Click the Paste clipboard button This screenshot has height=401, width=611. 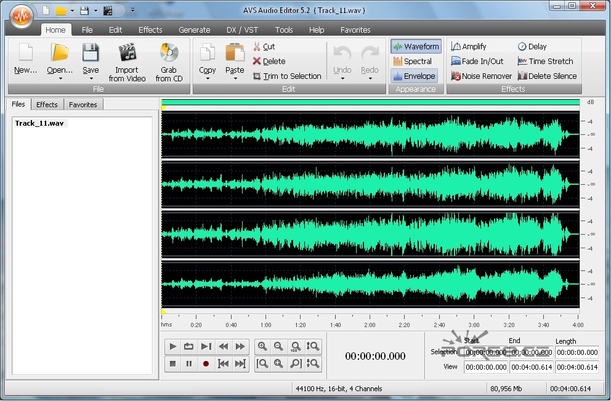[x=235, y=58]
